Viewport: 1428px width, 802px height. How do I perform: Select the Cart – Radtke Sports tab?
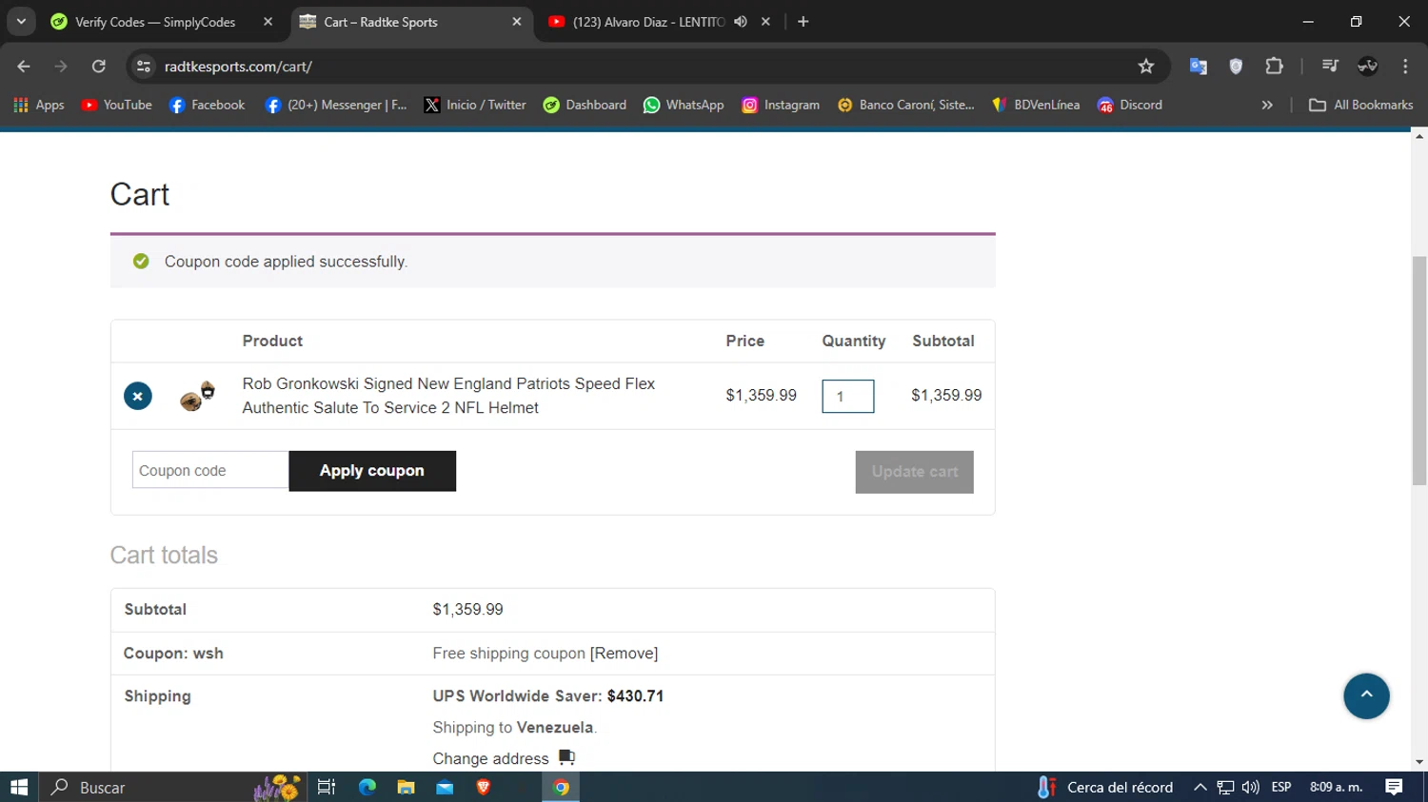381,22
